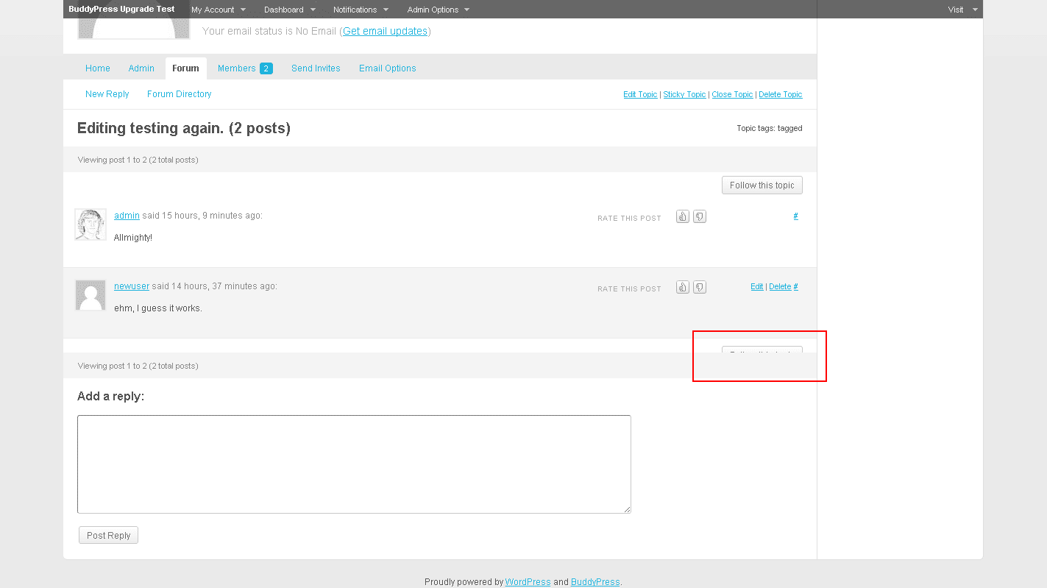Click the Post Reply button
Image resolution: width=1047 pixels, height=588 pixels.
click(x=108, y=536)
